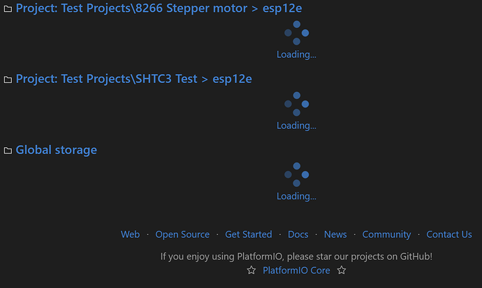The image size is (482, 288).
Task: Click the PlatformIO Core GitHub link
Action: [296, 270]
